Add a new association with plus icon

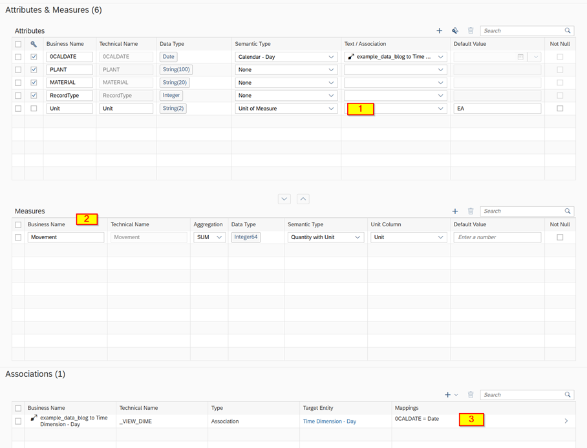coord(447,394)
